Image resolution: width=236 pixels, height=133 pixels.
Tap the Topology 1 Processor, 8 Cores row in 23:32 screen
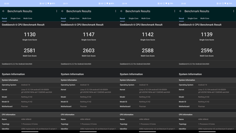tap(206, 124)
